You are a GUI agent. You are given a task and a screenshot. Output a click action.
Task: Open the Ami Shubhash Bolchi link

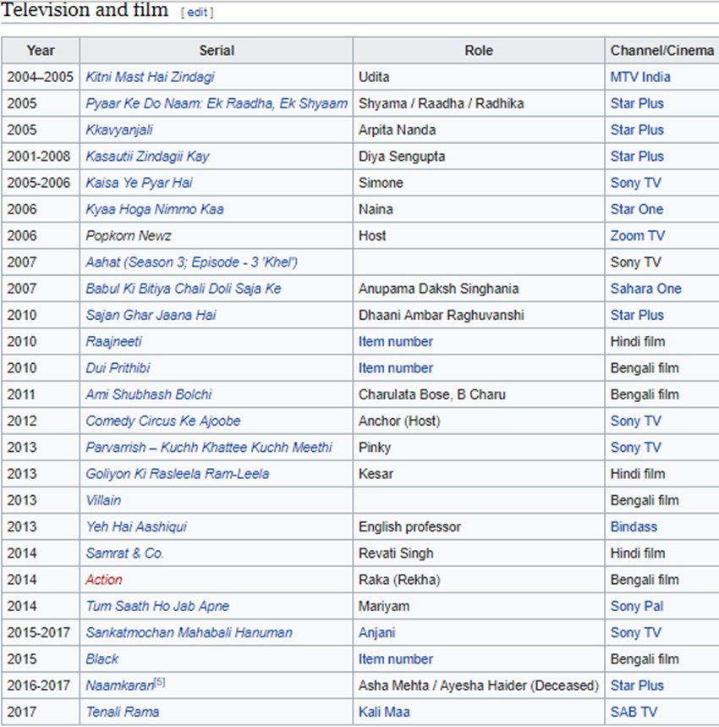[149, 394]
